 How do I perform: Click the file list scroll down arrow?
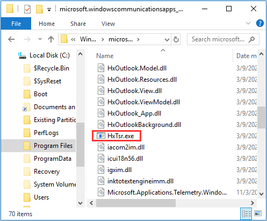pyautogui.click(x=261, y=194)
